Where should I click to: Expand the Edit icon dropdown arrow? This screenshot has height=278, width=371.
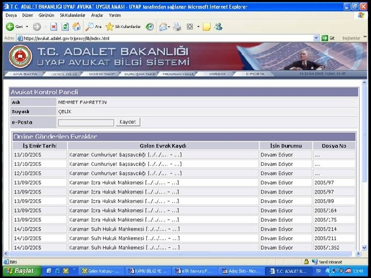(198, 27)
